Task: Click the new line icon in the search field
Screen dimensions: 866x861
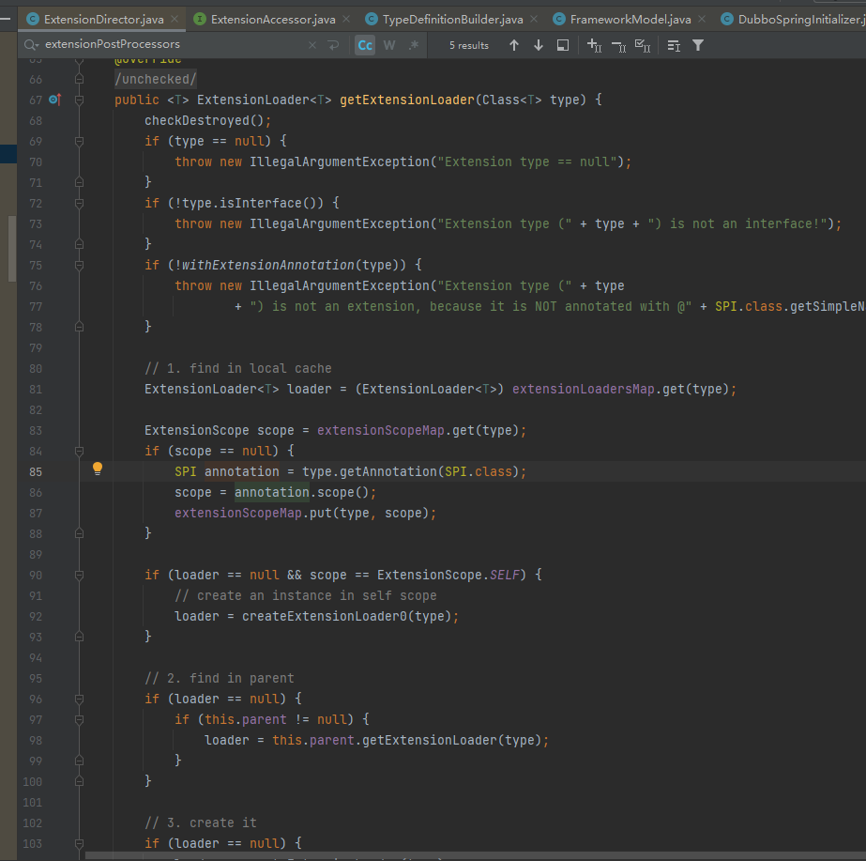Action: pos(333,45)
